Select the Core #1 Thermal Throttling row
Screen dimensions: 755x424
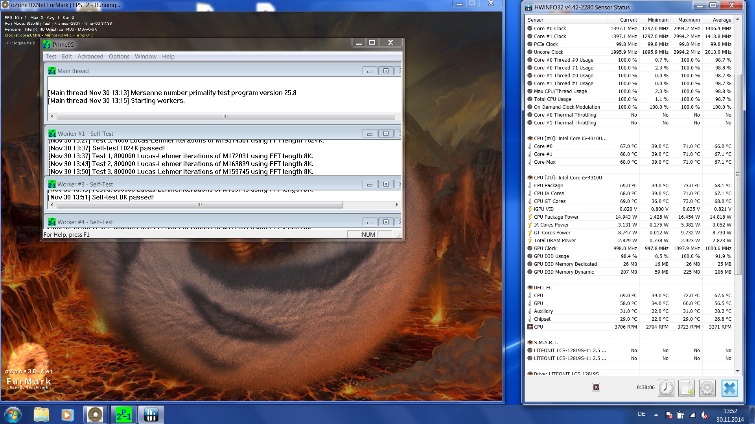click(629, 122)
